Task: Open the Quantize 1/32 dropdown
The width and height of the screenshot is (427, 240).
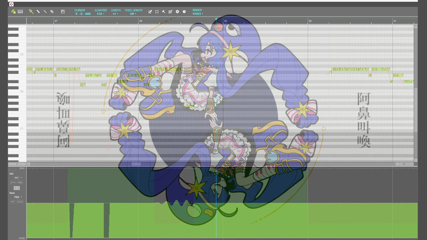Action: 101,14
